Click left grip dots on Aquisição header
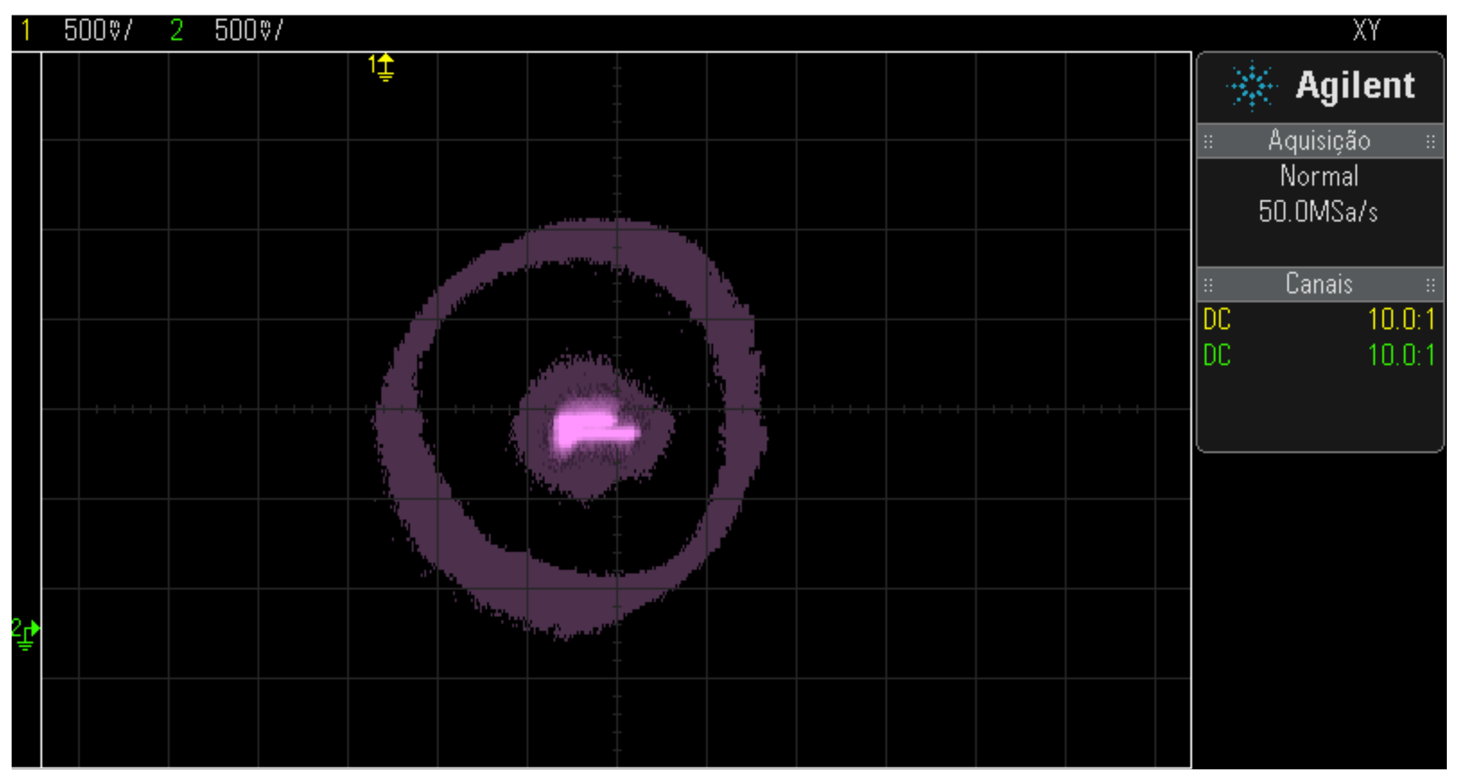 (x=1208, y=141)
